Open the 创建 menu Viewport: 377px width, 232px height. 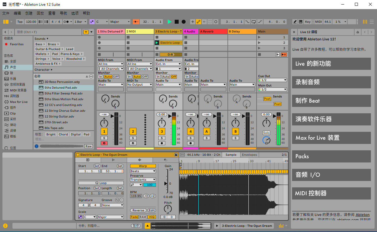(29, 13)
